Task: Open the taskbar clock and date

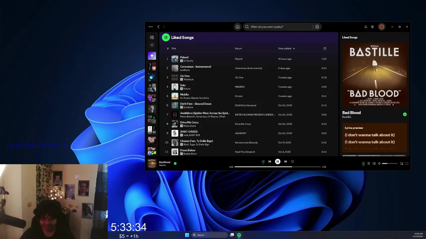Action: (x=418, y=235)
